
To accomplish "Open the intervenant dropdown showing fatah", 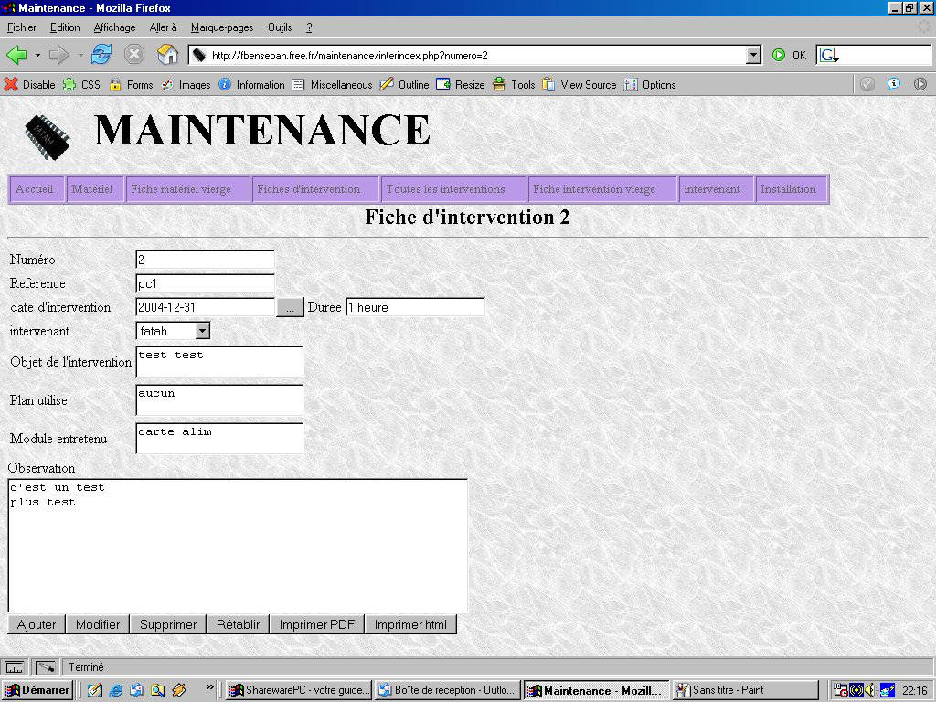I will coord(201,331).
